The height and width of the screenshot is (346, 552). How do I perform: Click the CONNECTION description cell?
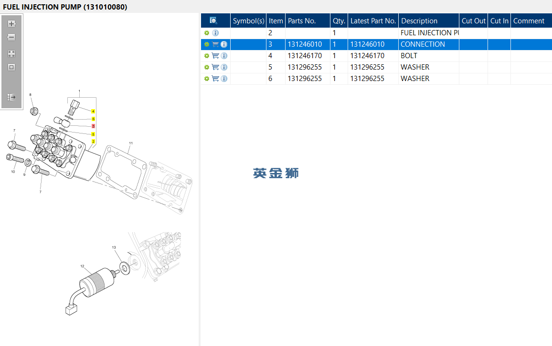(429, 44)
